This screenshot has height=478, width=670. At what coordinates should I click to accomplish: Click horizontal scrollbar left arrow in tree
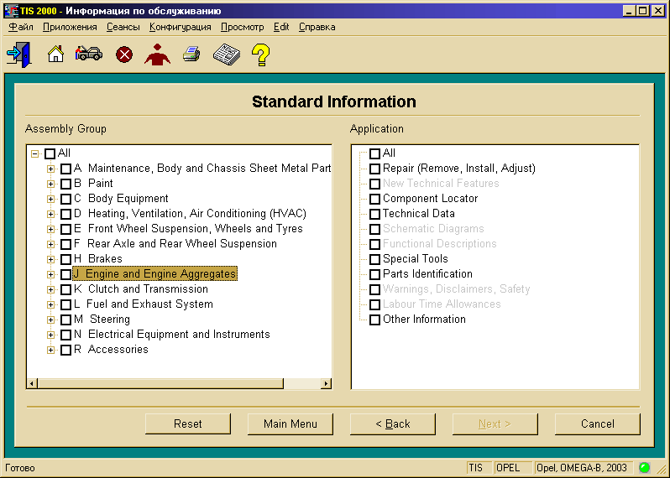coord(32,383)
